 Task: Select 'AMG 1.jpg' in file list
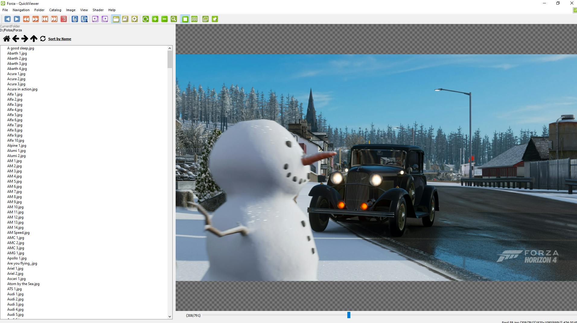click(16, 253)
